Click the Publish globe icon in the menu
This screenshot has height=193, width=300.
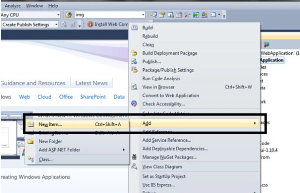pos(135,61)
